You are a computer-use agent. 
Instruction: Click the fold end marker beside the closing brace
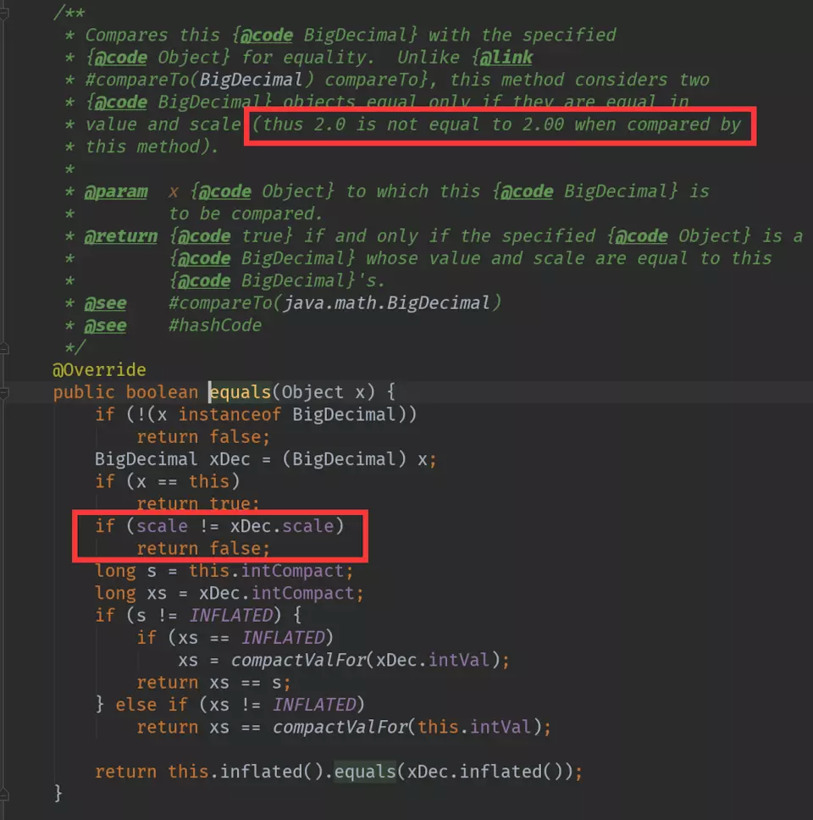click(3, 795)
